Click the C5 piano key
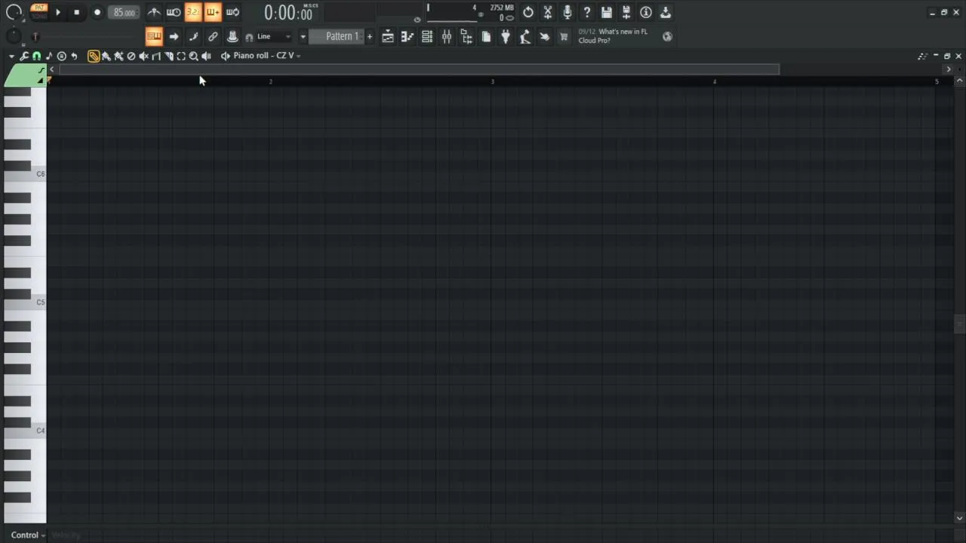Viewport: 966px width, 543px height. [x=24, y=302]
